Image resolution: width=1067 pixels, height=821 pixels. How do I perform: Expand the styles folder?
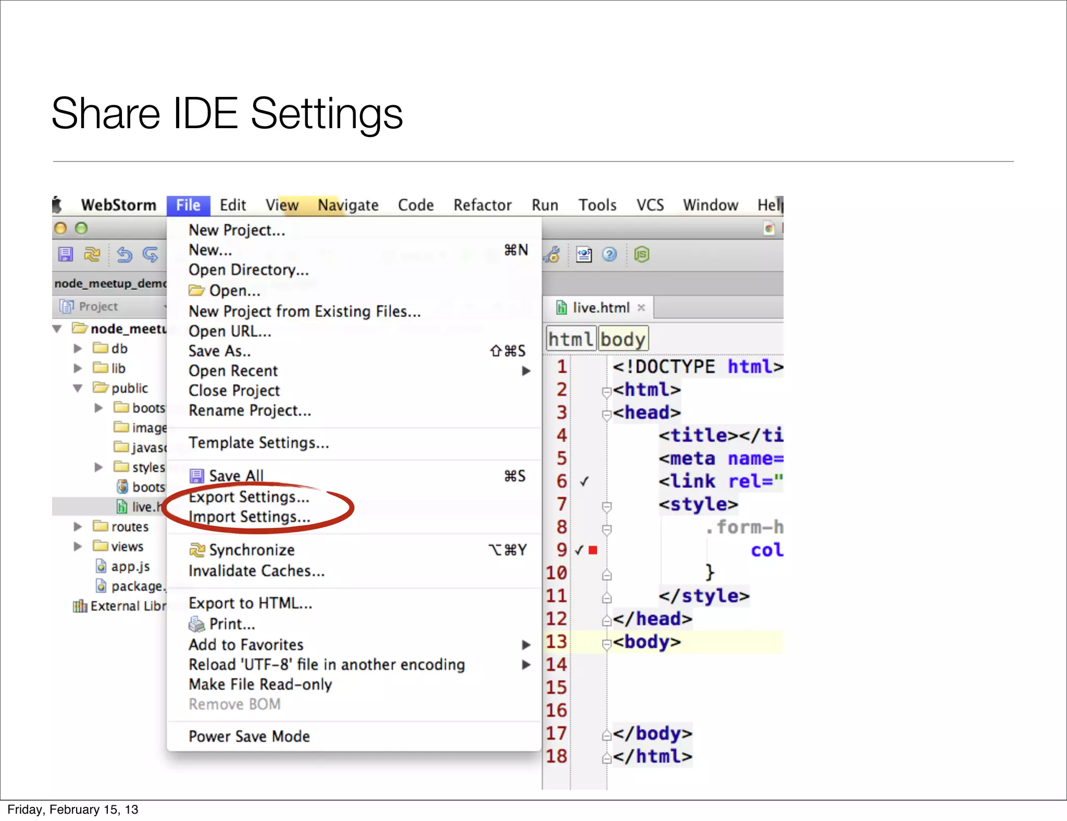tap(99, 467)
